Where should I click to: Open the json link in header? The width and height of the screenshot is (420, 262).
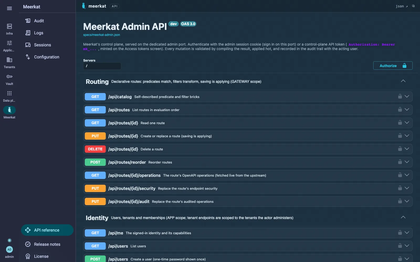pyautogui.click(x=402, y=6)
